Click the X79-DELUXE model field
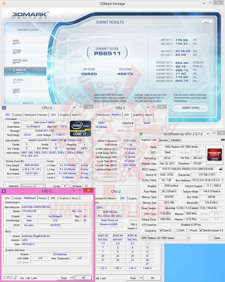 click(x=43, y=211)
